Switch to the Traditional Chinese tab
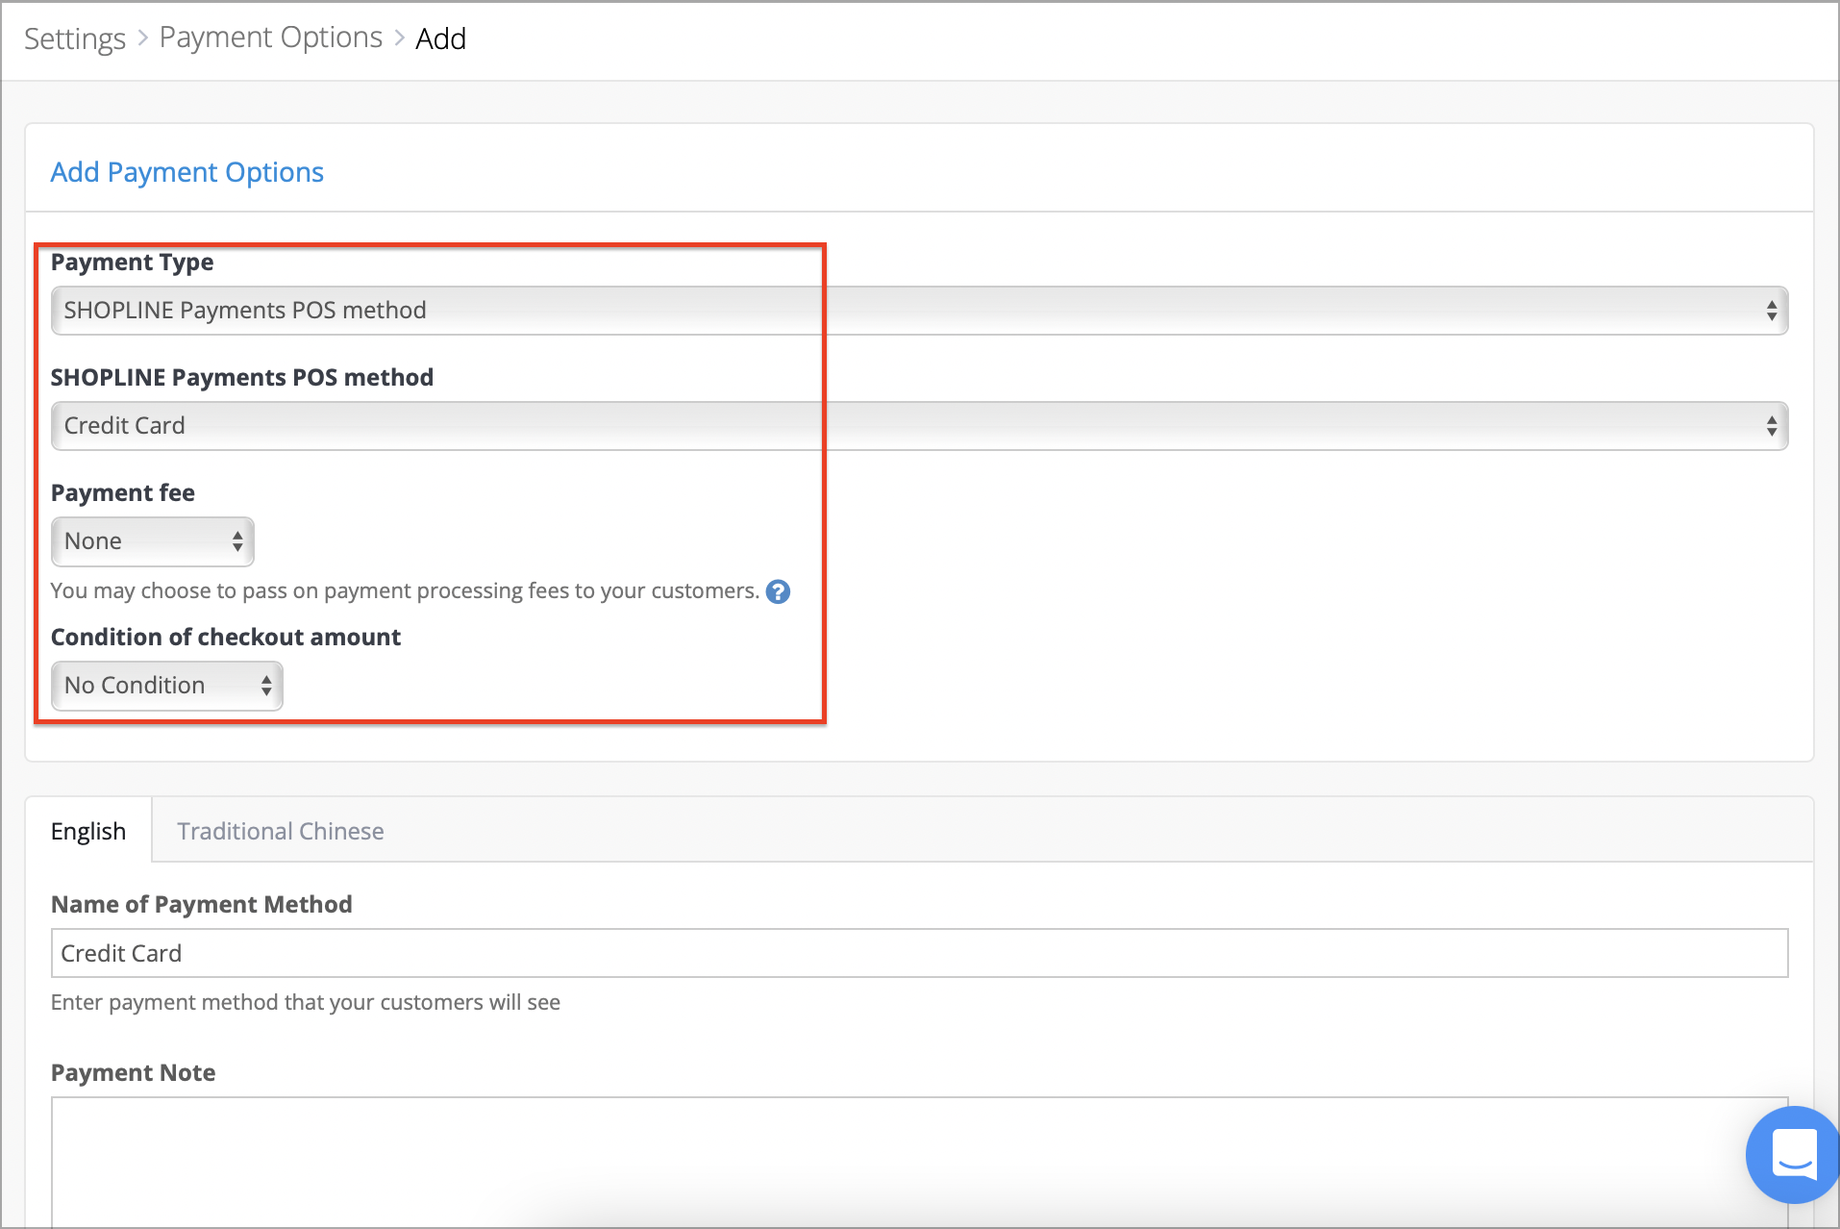This screenshot has height=1229, width=1840. pos(281,831)
